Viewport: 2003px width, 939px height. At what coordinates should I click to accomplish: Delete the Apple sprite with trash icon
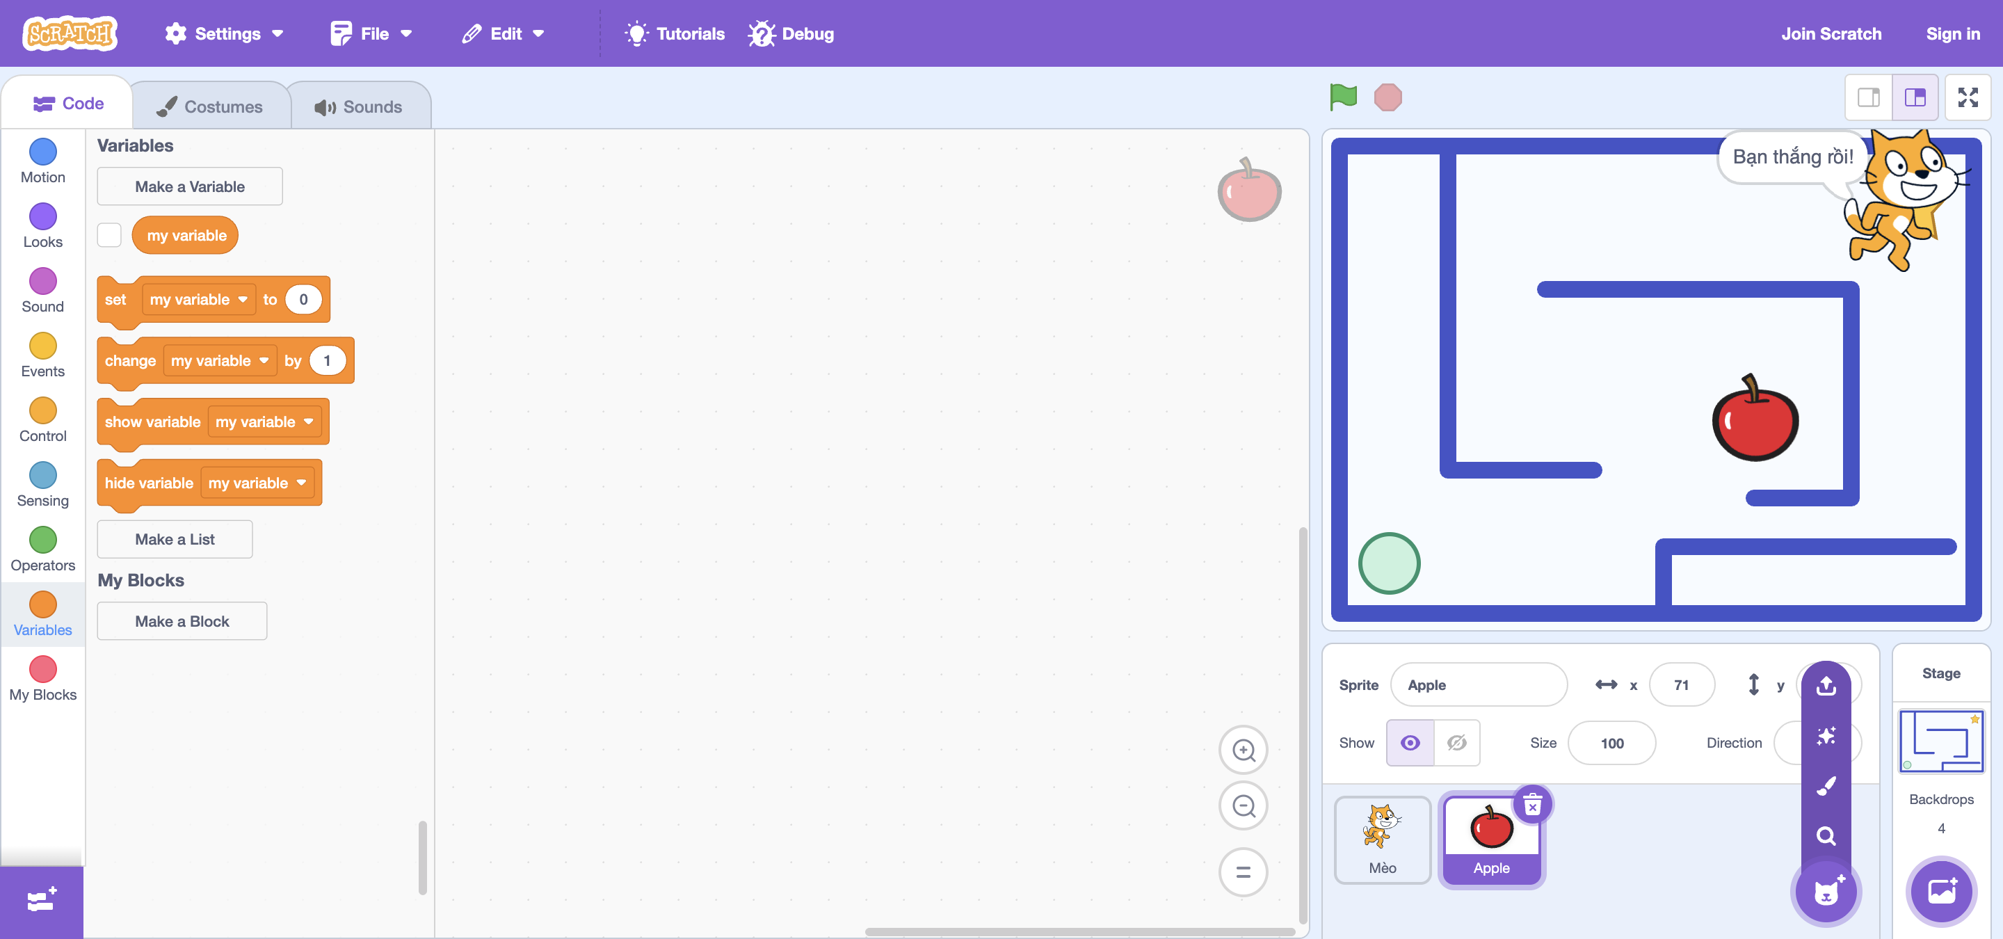1531,805
